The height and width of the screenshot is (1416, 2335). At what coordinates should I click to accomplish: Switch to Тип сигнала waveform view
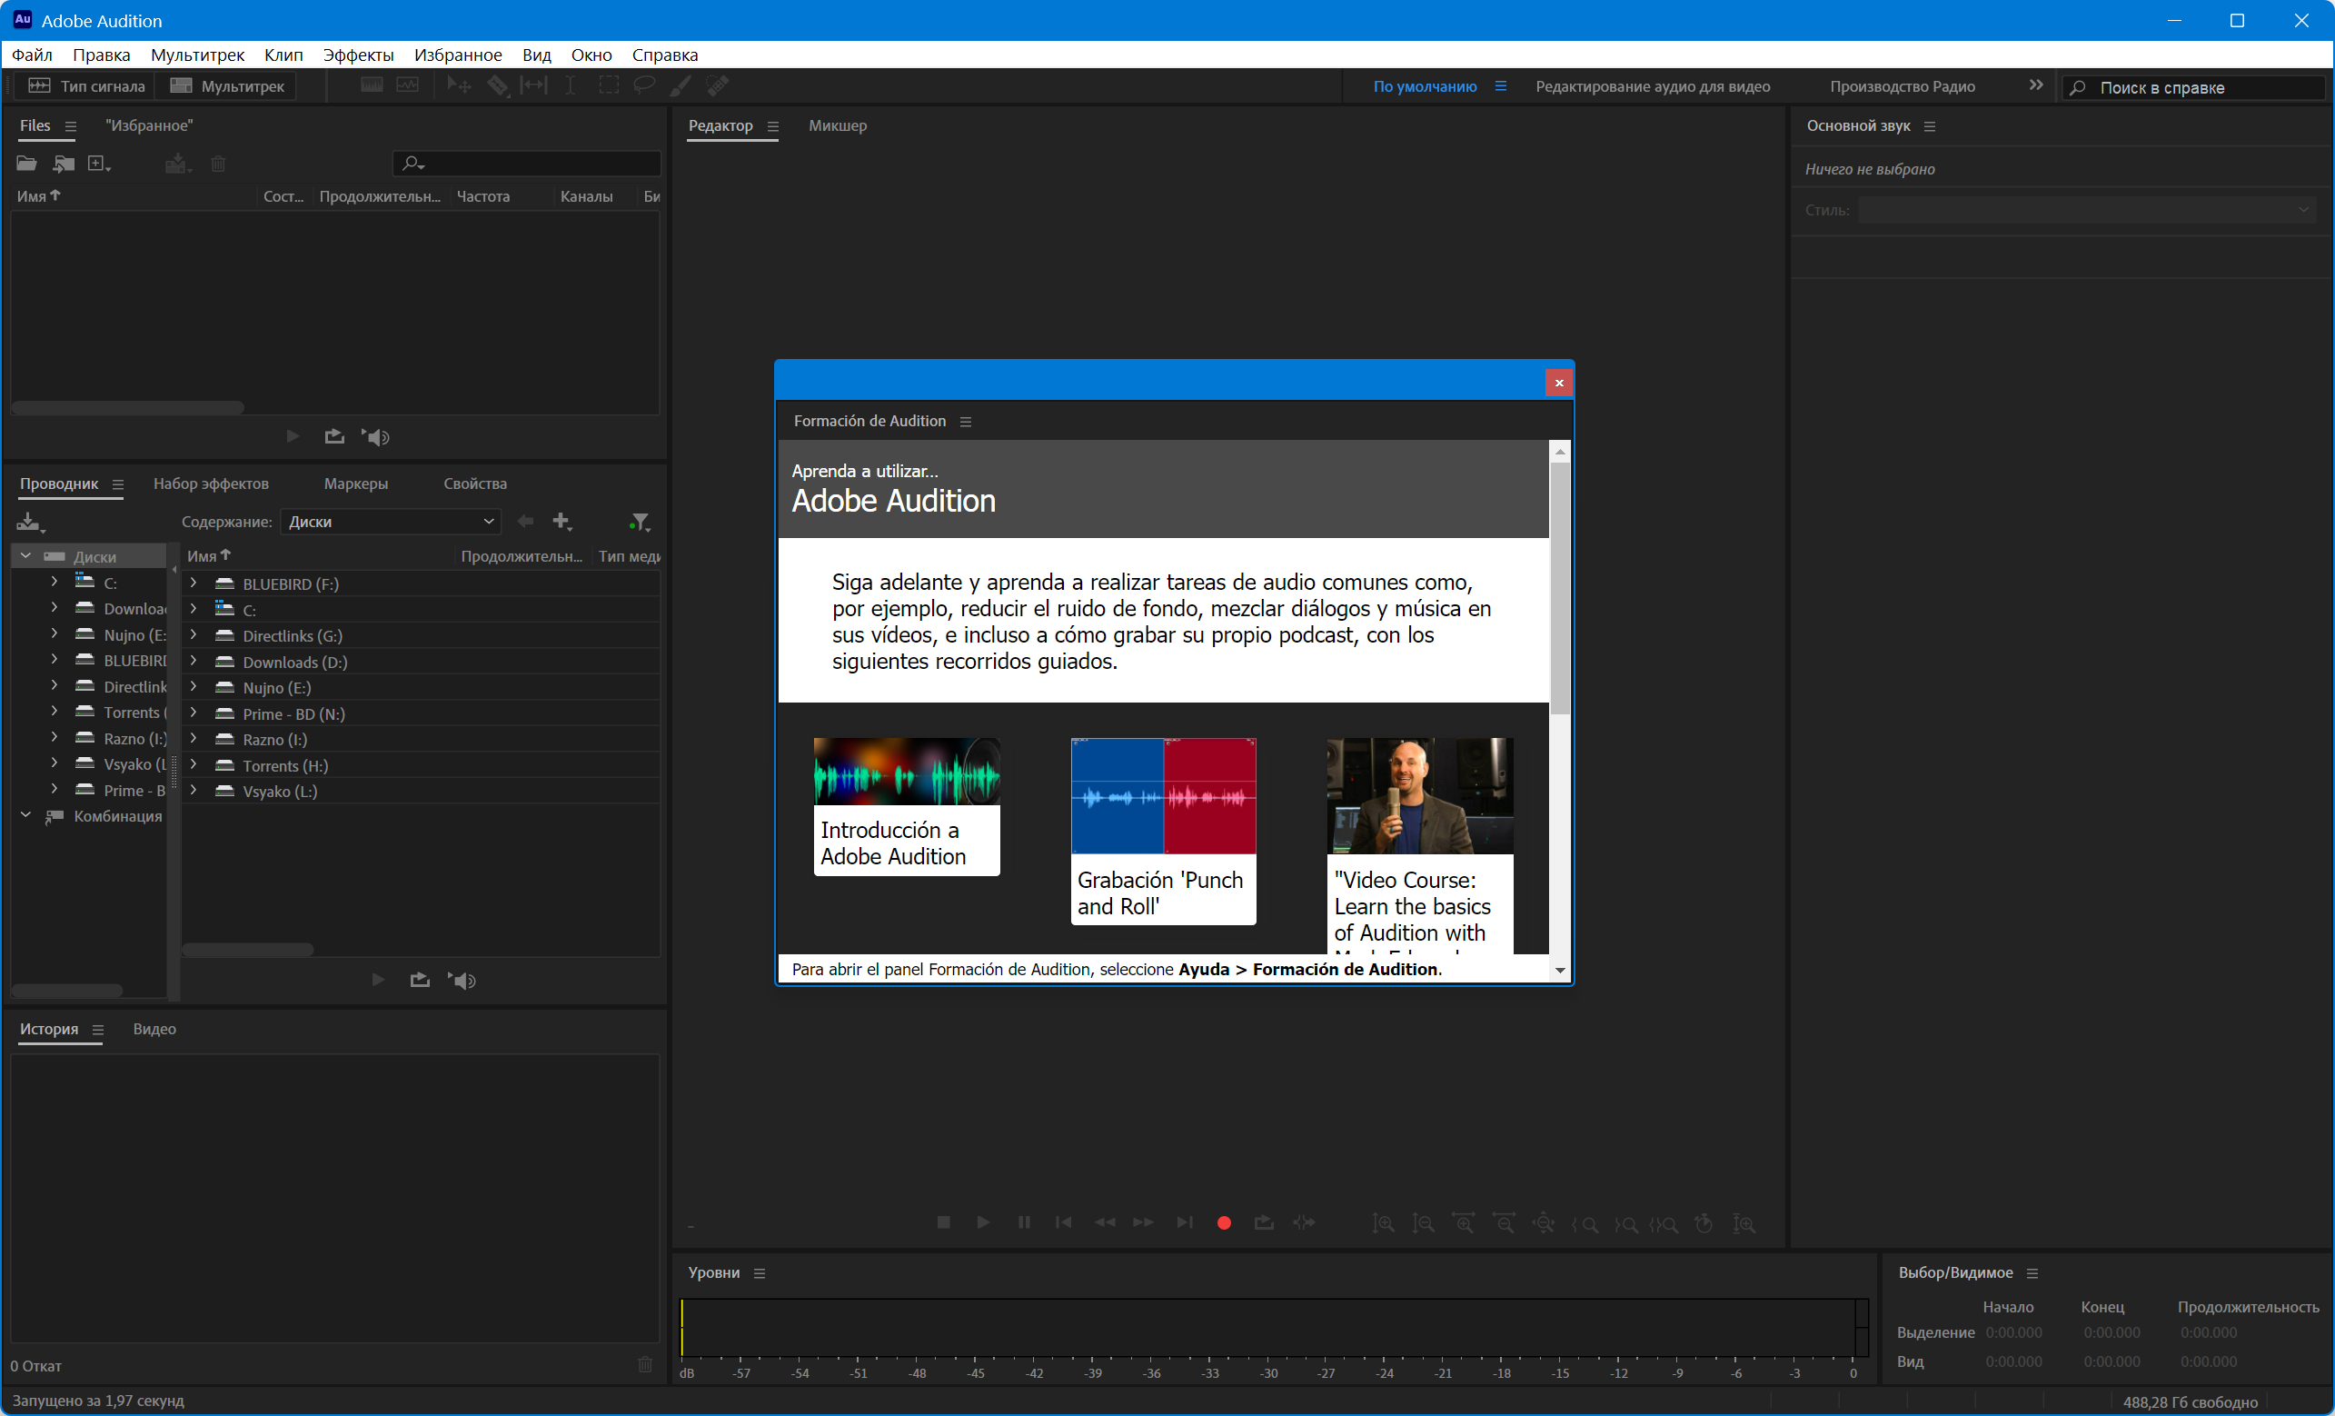pyautogui.click(x=87, y=86)
